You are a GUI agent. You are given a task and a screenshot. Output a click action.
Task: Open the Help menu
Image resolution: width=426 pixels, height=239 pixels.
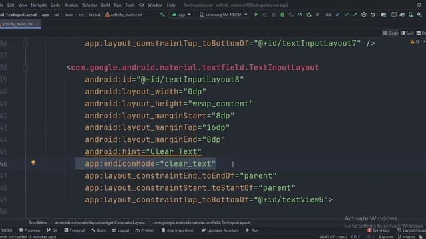coord(171,5)
